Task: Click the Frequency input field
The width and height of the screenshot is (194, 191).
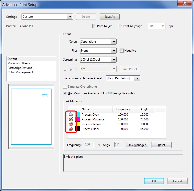Action: (89, 145)
